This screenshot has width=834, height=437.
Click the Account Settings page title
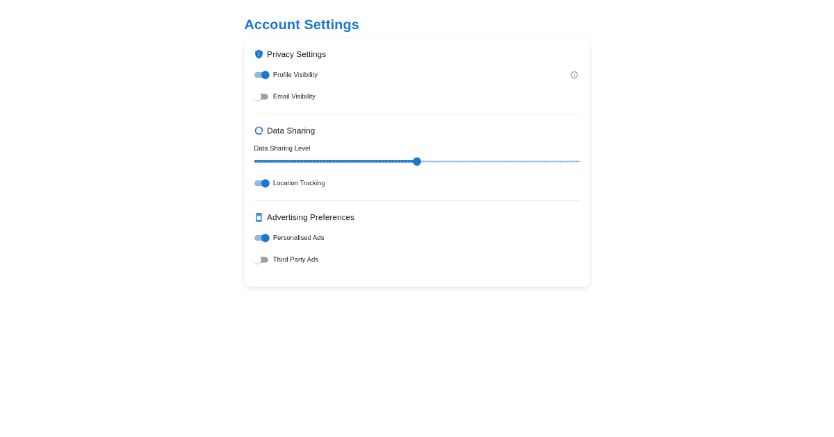pyautogui.click(x=302, y=24)
